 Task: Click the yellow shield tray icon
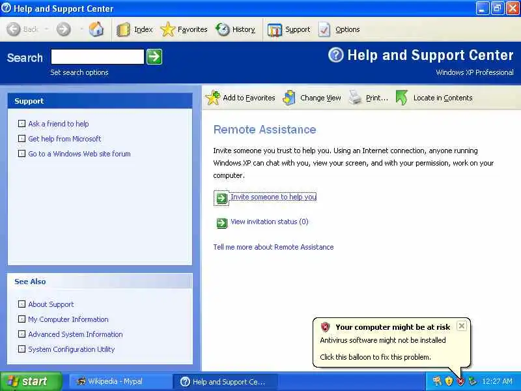point(449,381)
